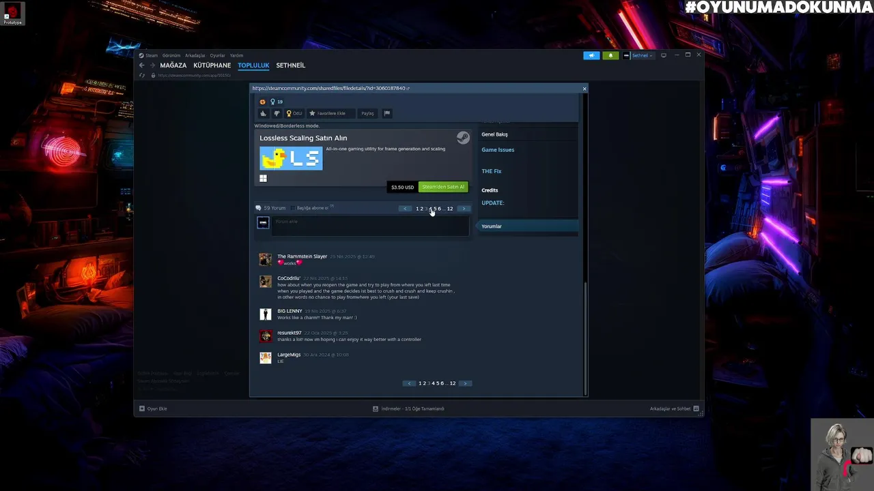Jump to Genel Bakış section
This screenshot has width=874, height=491.
point(494,134)
